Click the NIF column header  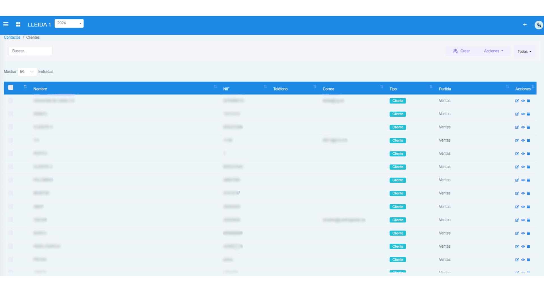pos(226,89)
